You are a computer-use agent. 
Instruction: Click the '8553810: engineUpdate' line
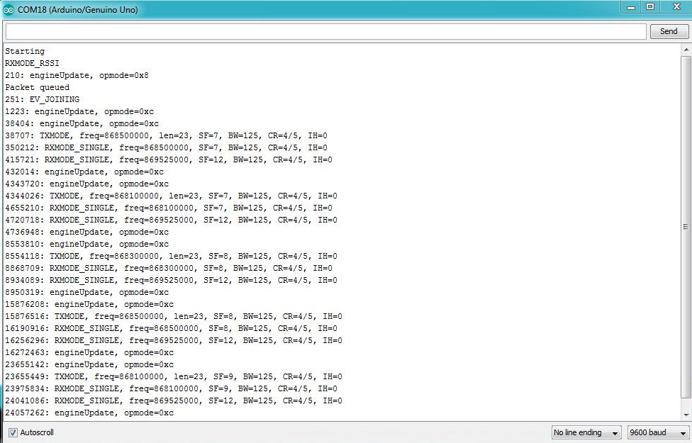pyautogui.click(x=87, y=244)
